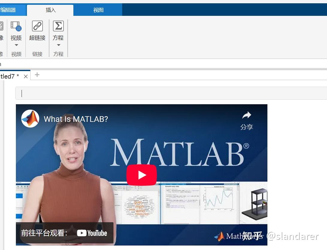Click the 链接 group label
327x250 pixels.
pos(37,54)
